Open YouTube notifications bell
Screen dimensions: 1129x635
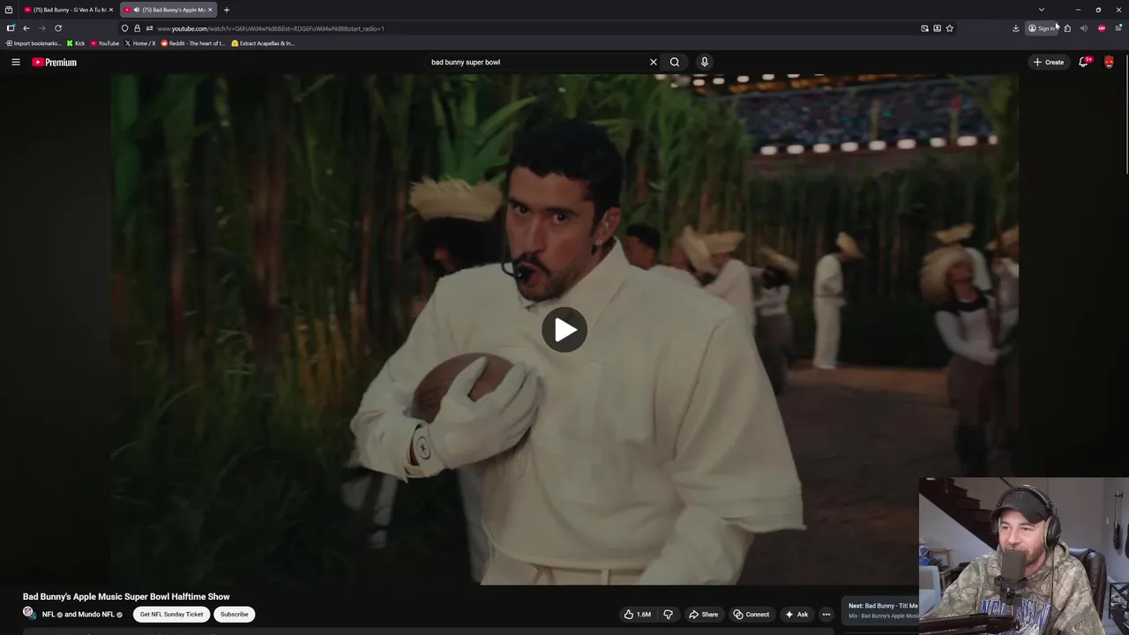(x=1084, y=62)
